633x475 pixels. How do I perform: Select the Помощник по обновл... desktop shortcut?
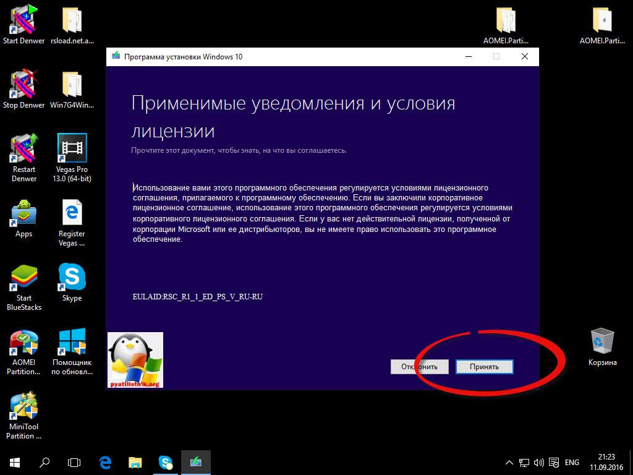coord(72,352)
